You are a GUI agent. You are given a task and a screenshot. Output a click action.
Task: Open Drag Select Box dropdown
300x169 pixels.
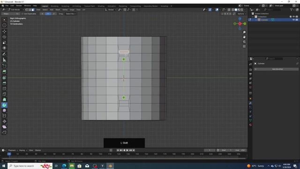click(71, 14)
